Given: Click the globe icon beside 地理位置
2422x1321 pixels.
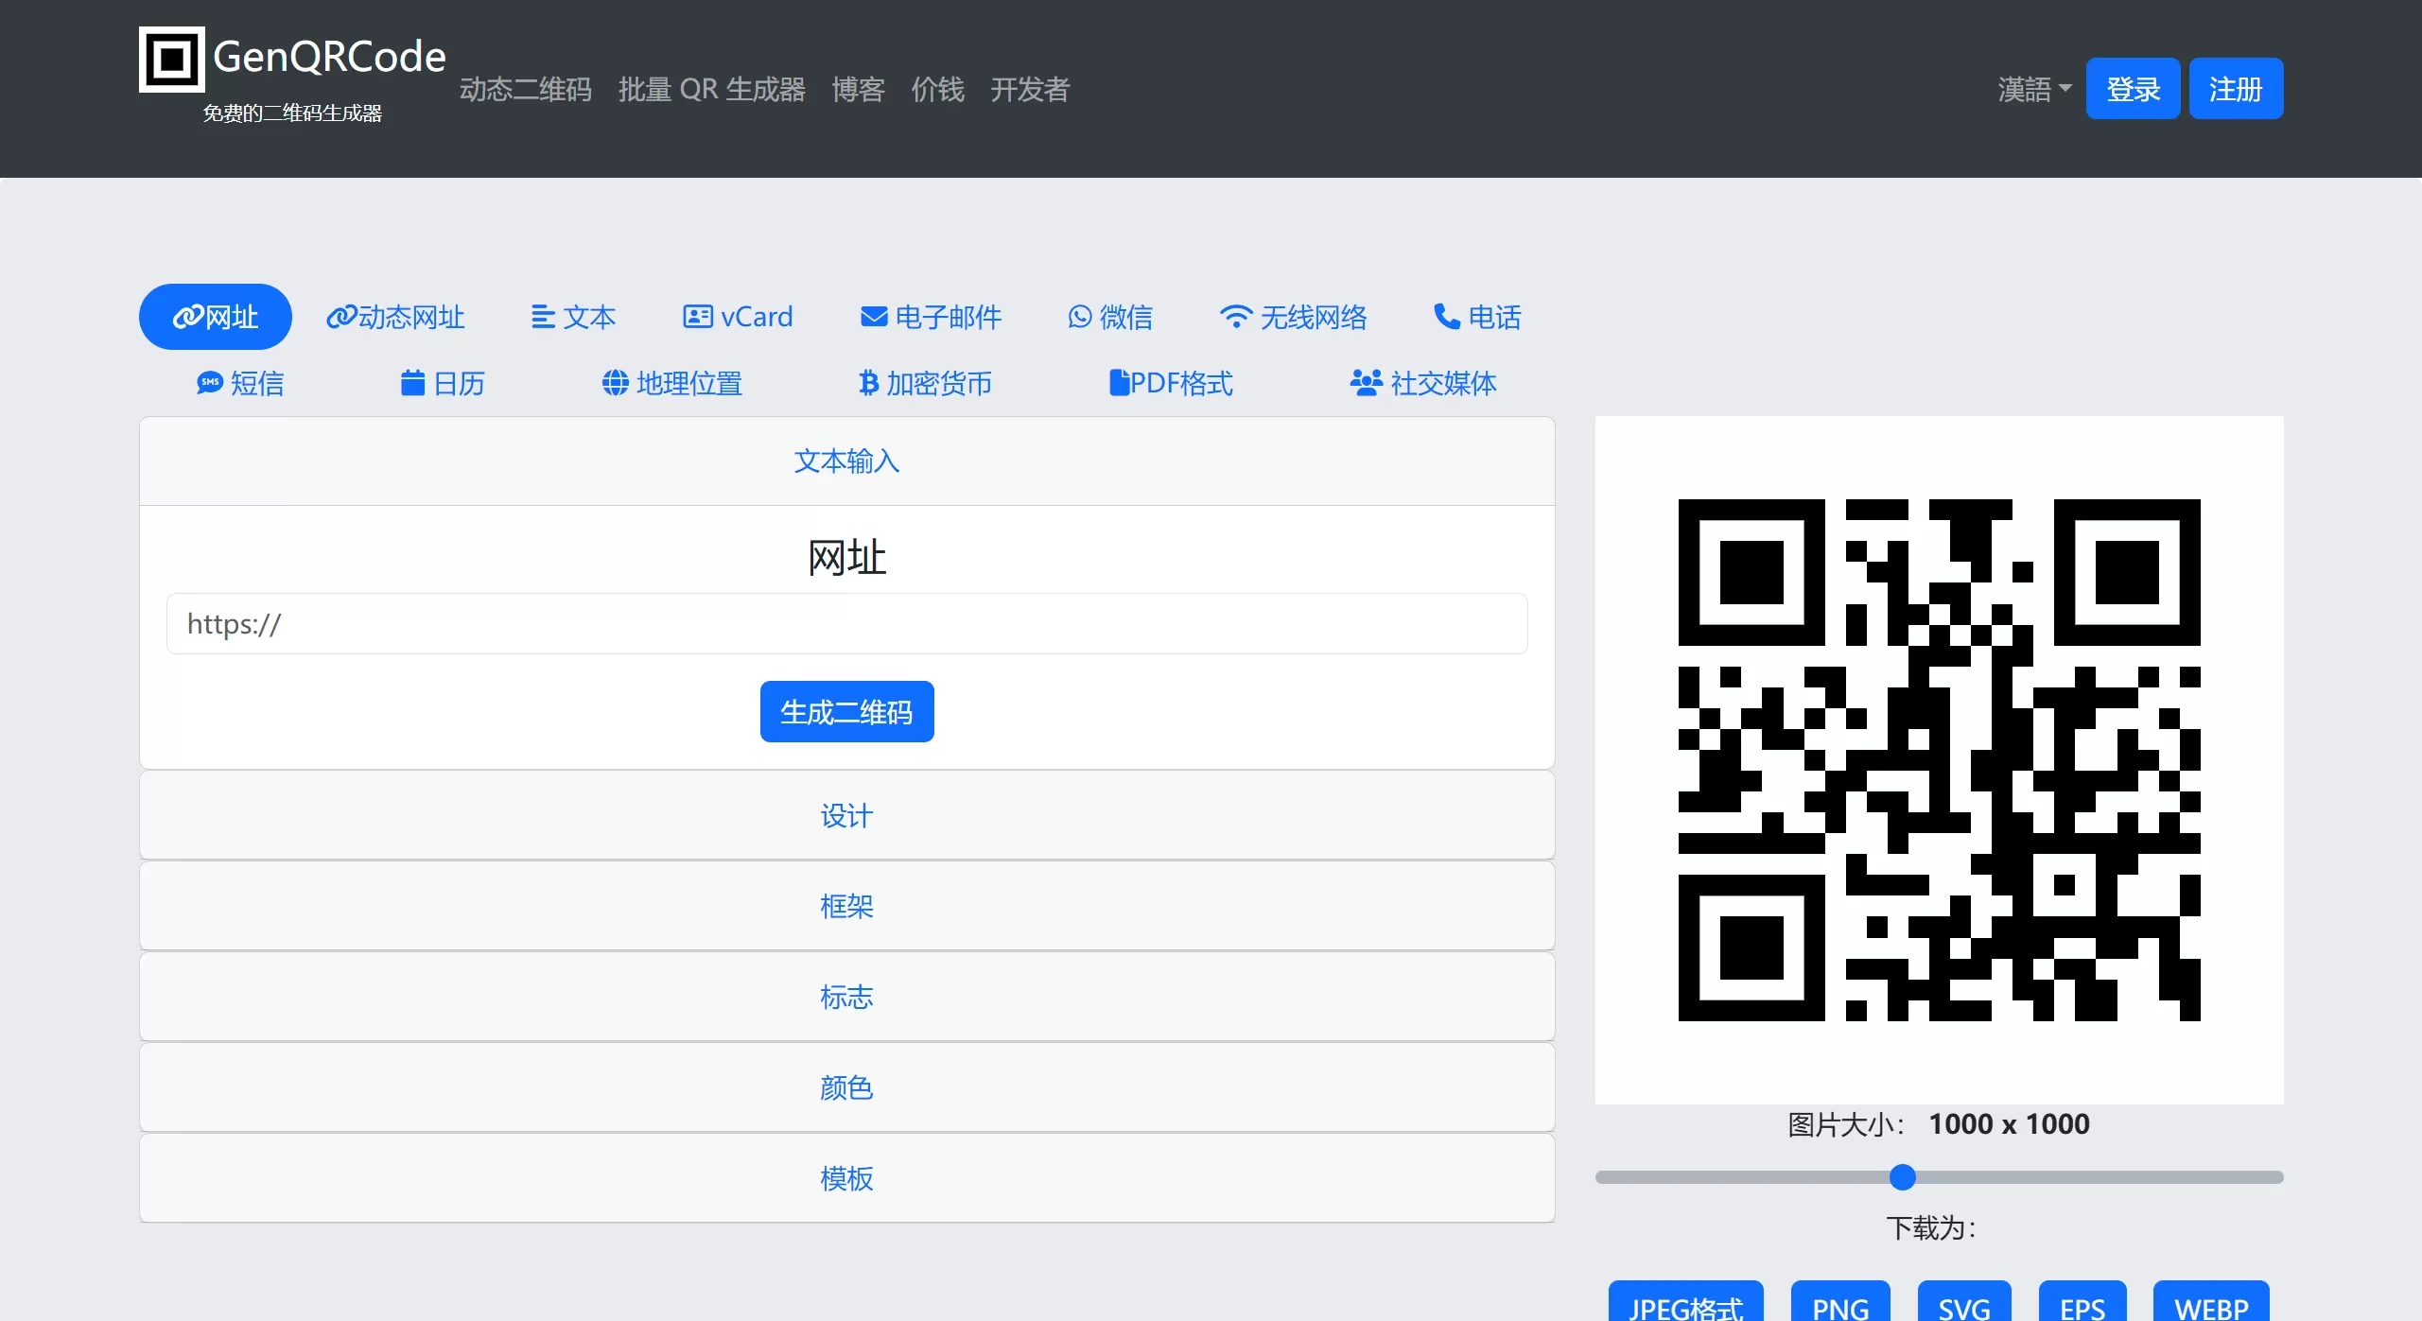Looking at the screenshot, I should (x=615, y=382).
